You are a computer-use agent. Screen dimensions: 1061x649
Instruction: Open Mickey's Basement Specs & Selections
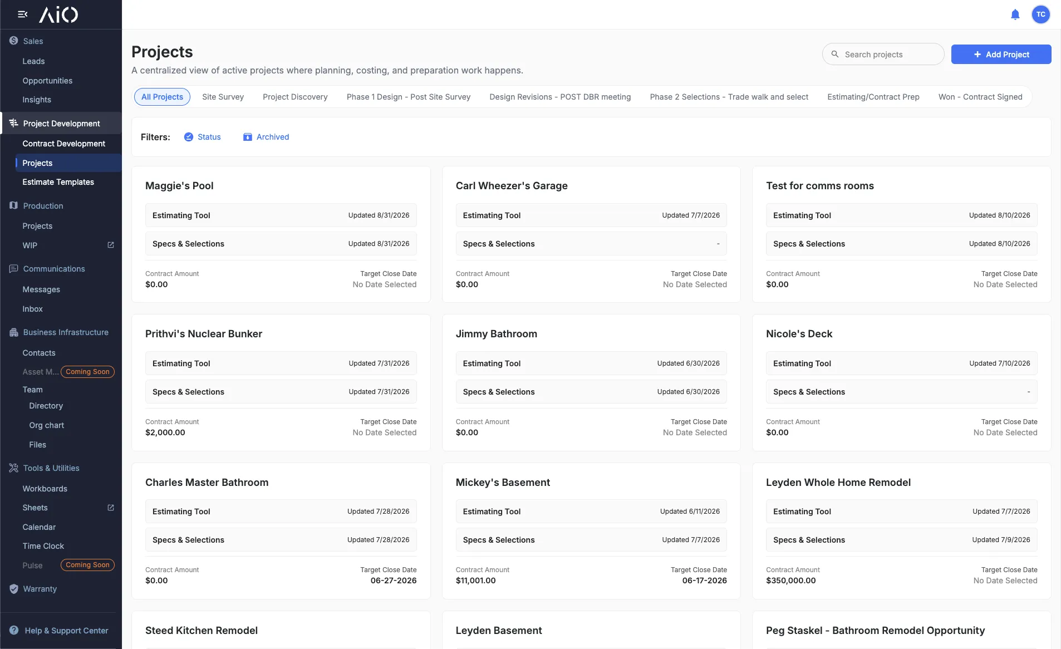pyautogui.click(x=591, y=540)
